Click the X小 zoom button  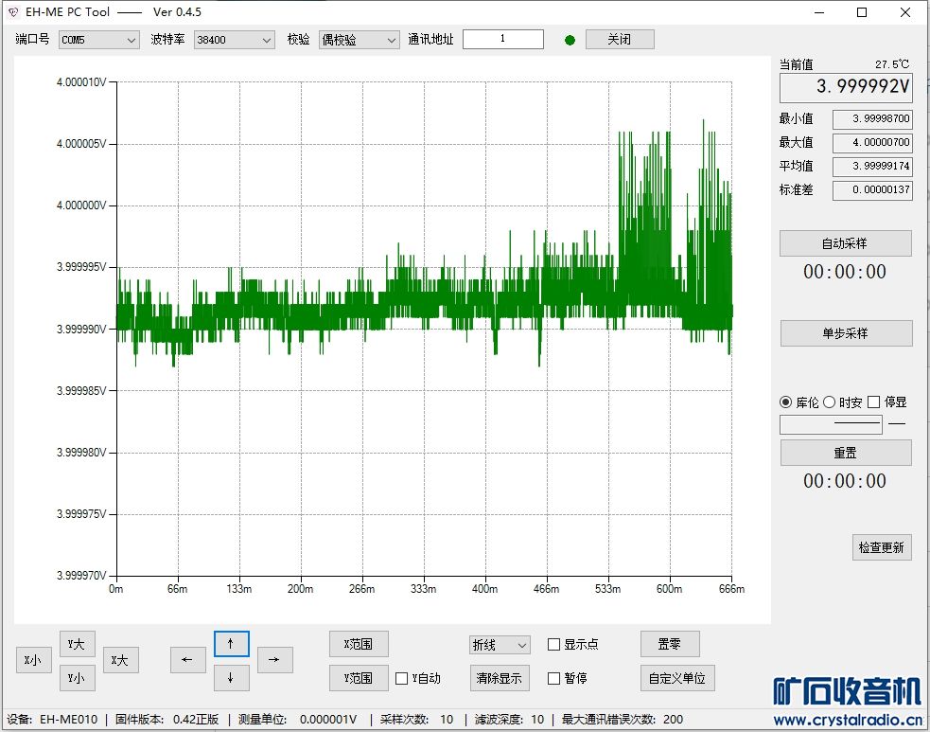pos(33,660)
